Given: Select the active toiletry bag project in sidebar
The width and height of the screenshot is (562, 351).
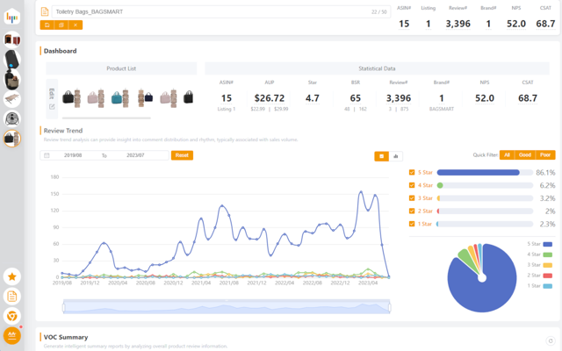Looking at the screenshot, I should 11,139.
